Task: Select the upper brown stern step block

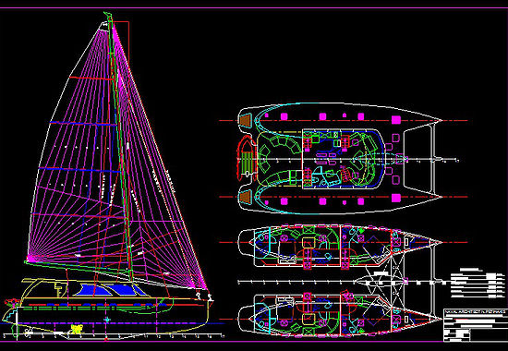Action: [245, 120]
